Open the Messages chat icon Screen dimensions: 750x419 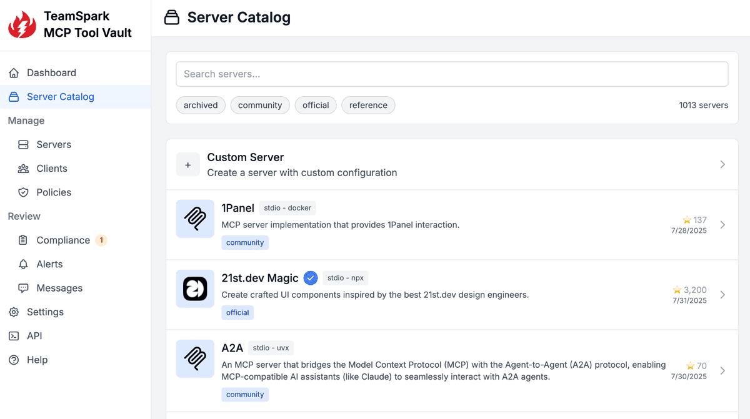click(23, 288)
